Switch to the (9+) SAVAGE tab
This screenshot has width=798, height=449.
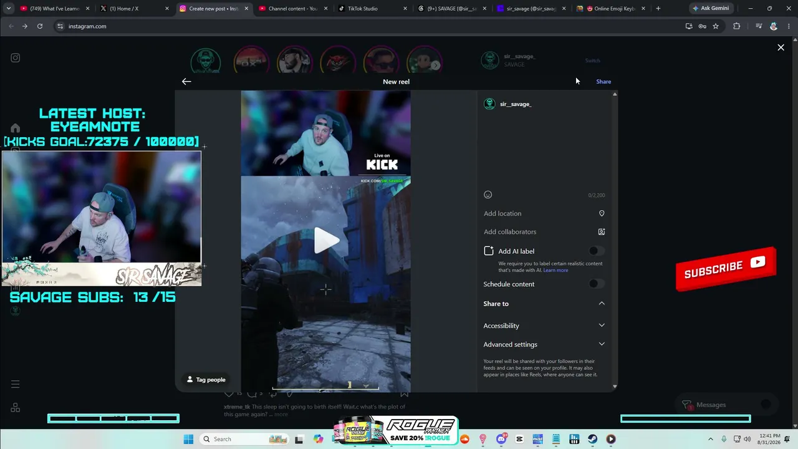pyautogui.click(x=451, y=9)
